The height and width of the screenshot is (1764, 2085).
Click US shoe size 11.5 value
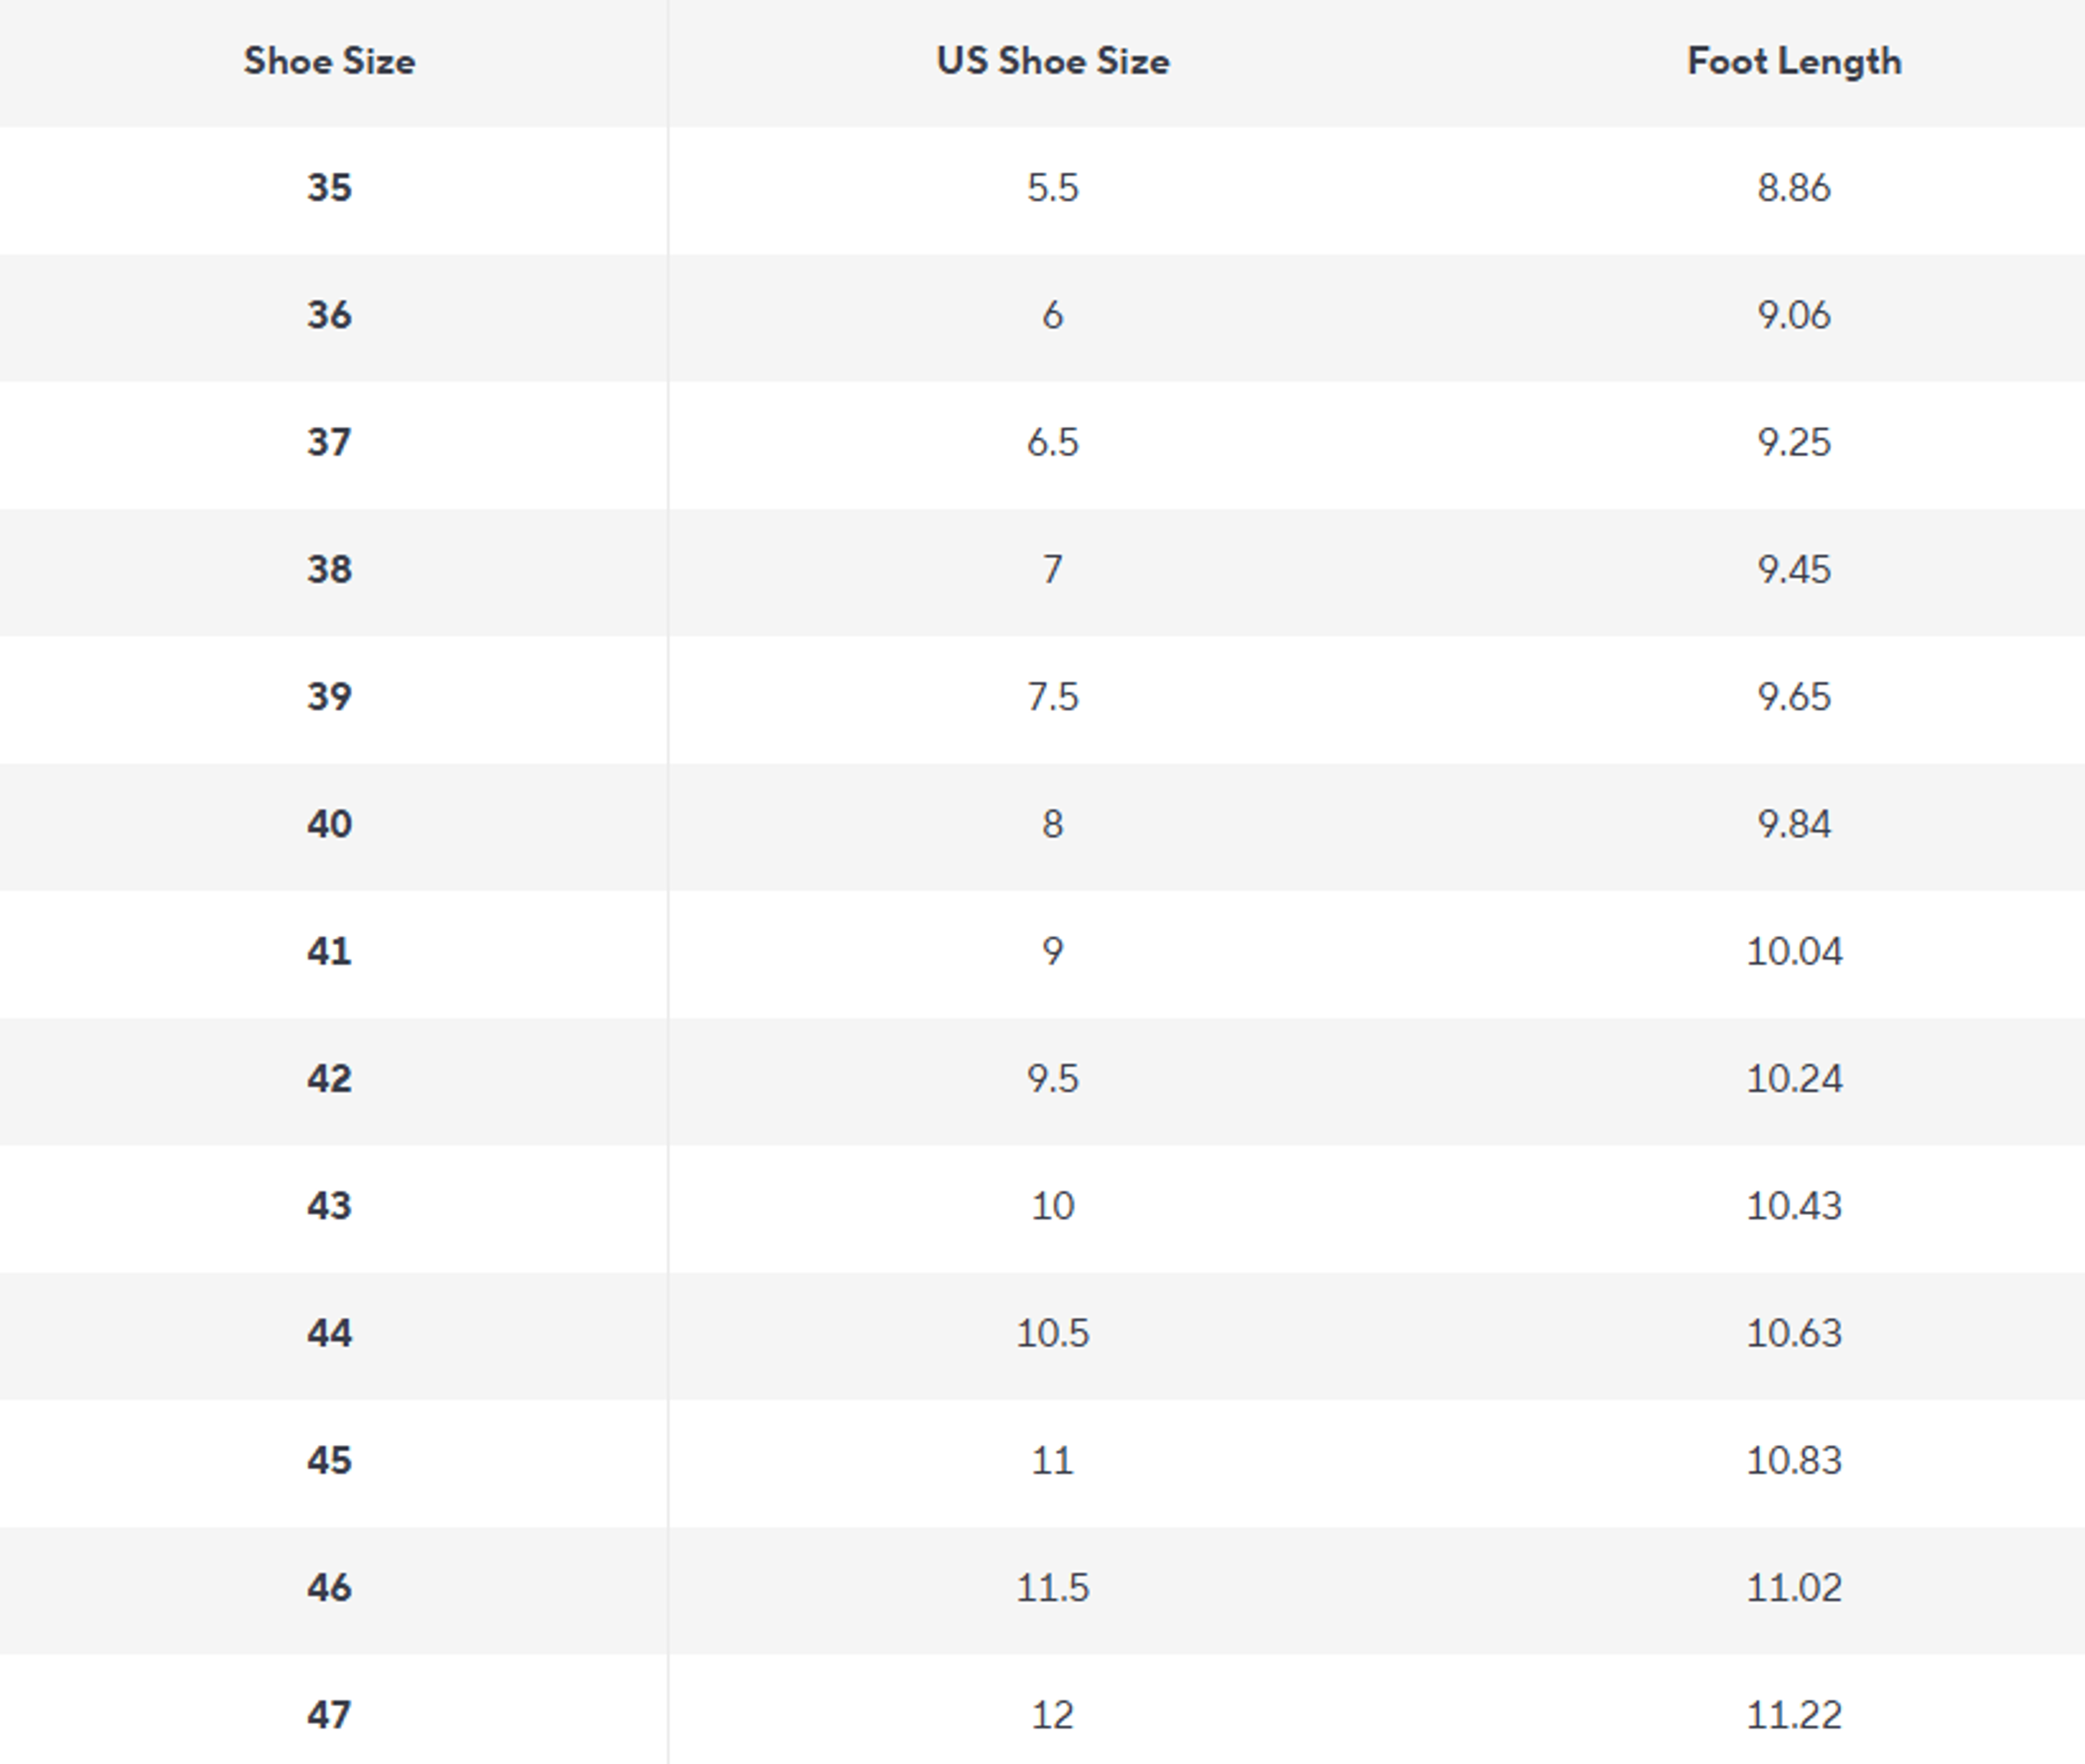click(1053, 1588)
